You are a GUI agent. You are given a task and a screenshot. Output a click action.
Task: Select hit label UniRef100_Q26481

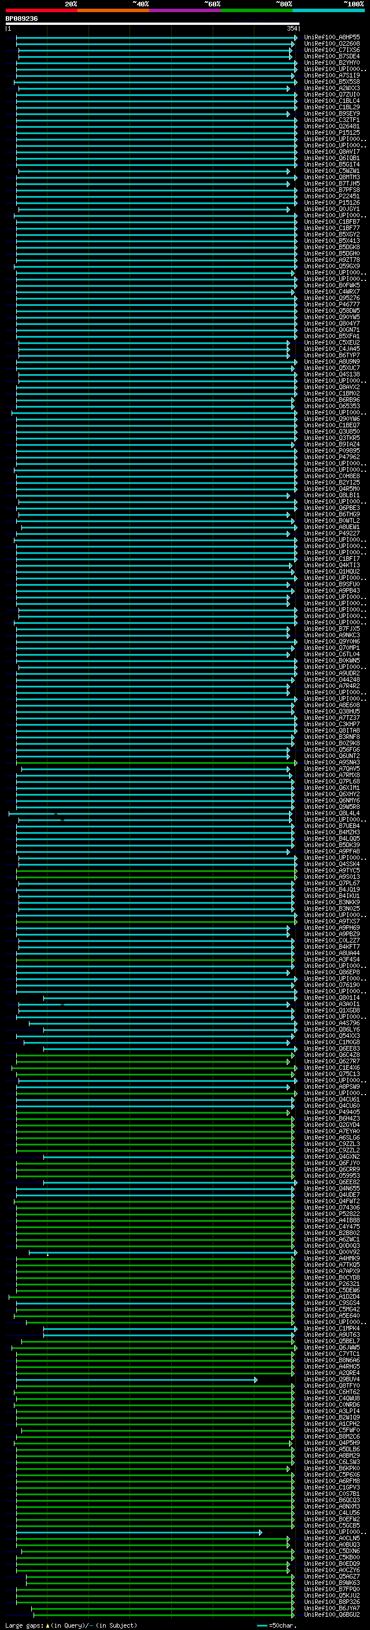click(332, 127)
